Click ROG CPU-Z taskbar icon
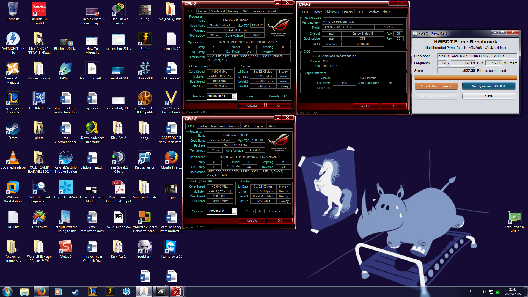 point(177,291)
